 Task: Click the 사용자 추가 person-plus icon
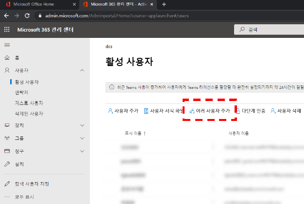[111, 111]
